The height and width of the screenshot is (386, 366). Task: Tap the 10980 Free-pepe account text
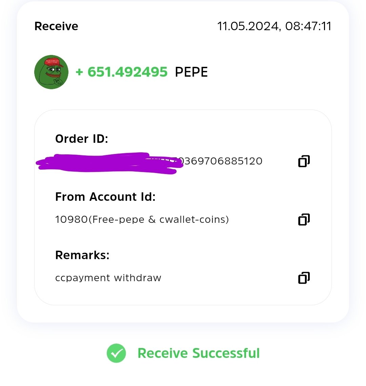pyautogui.click(x=142, y=219)
